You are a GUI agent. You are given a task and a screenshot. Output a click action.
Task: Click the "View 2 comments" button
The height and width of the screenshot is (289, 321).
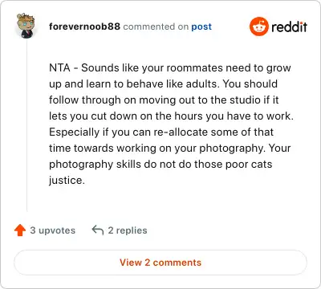tap(160, 263)
